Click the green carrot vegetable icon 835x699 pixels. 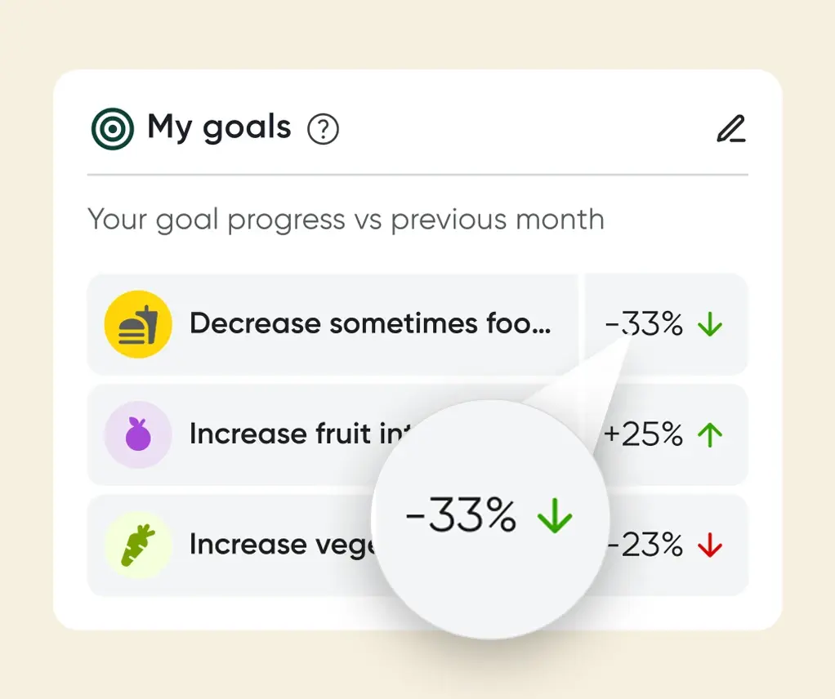[138, 545]
